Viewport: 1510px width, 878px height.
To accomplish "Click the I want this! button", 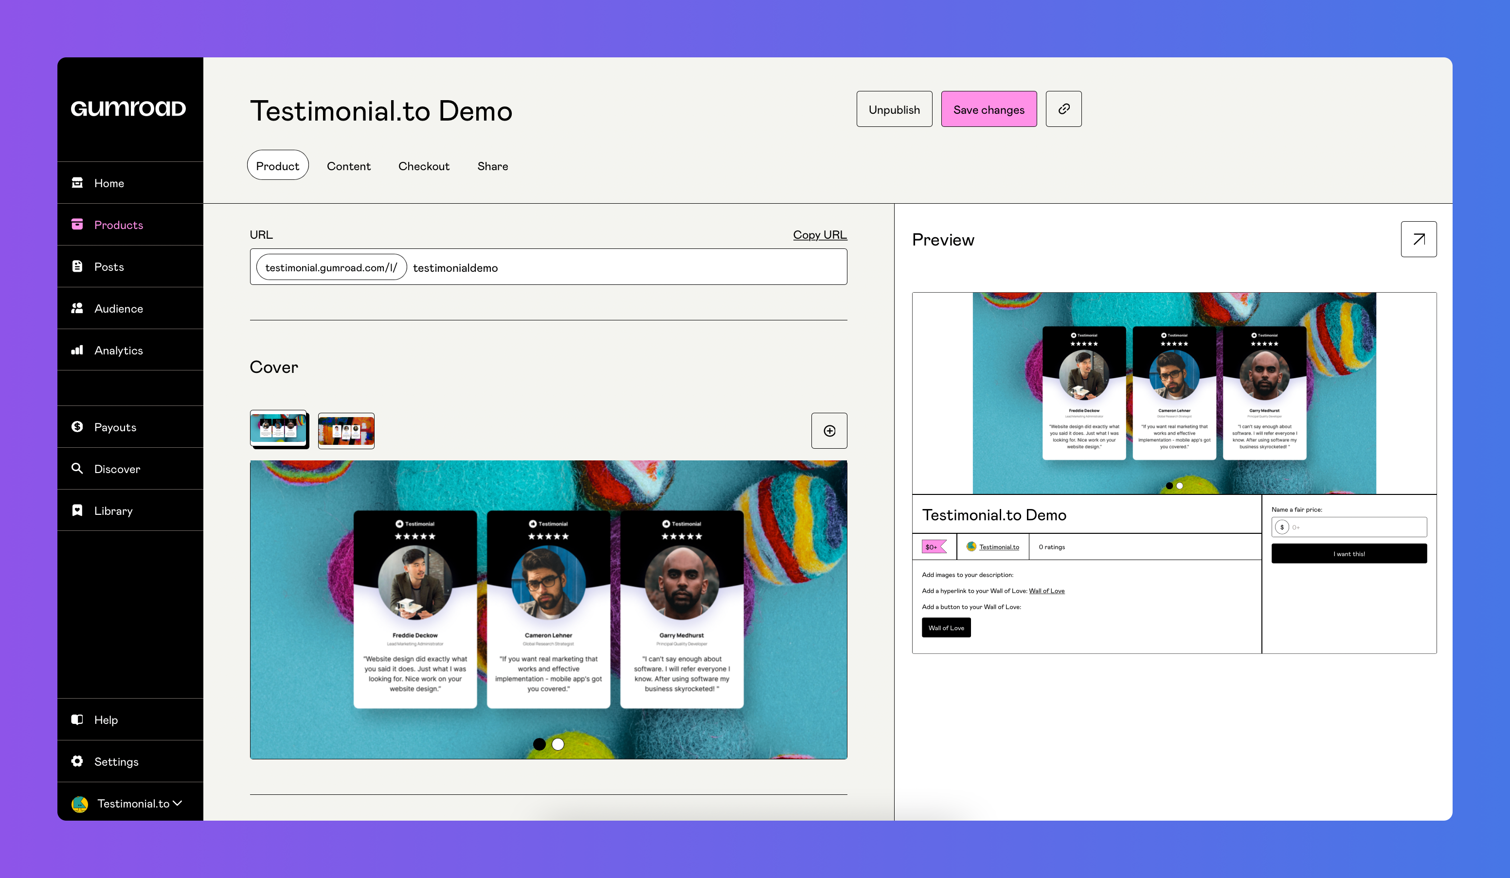I will pos(1349,553).
